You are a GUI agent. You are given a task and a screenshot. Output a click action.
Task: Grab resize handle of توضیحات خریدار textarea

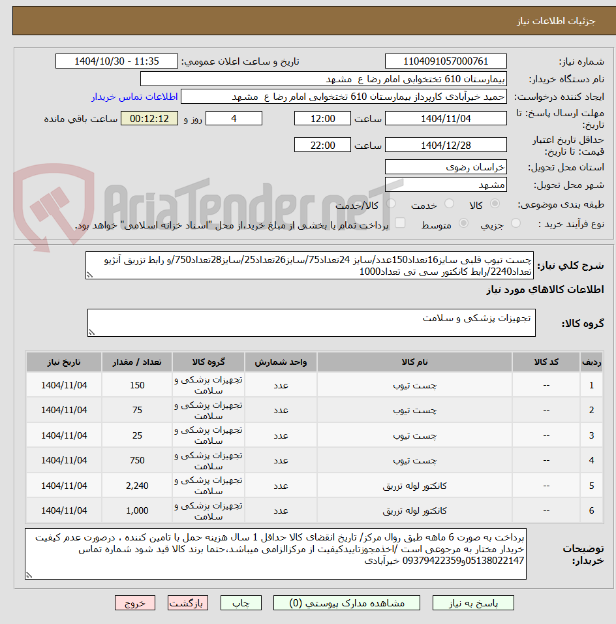(29, 575)
